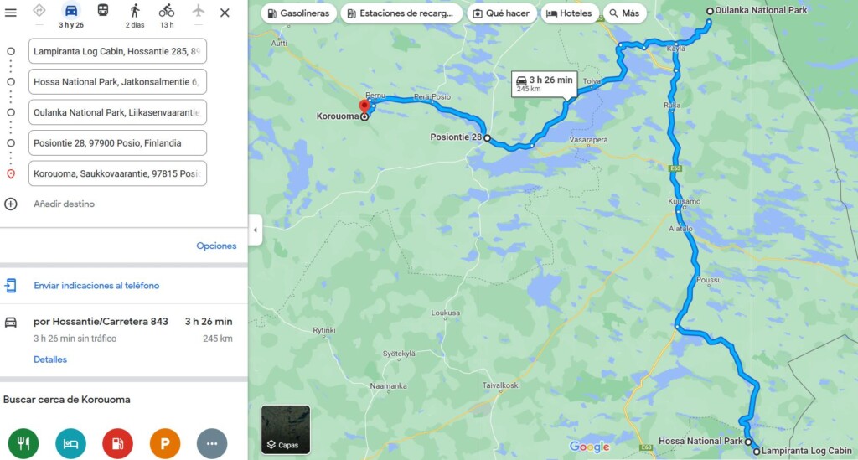Open route Opciones

click(x=216, y=246)
